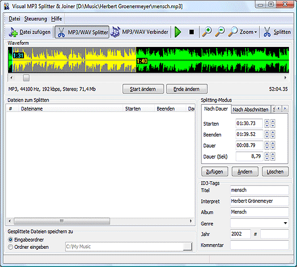297x267 pixels.
Task: Stop playback with the black square icon
Action: click(192, 32)
